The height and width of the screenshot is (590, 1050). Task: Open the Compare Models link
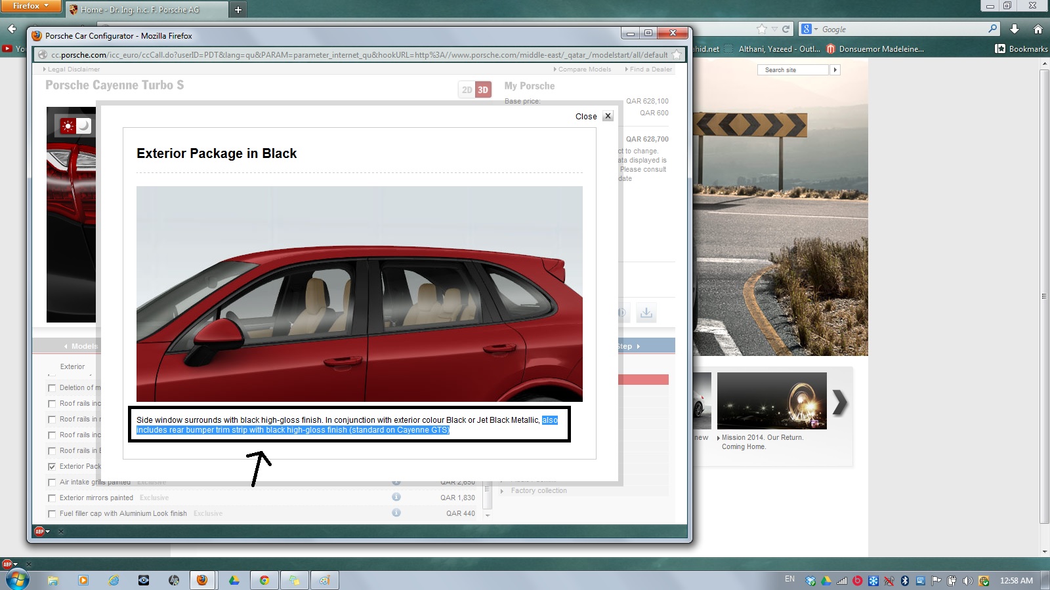pyautogui.click(x=584, y=69)
